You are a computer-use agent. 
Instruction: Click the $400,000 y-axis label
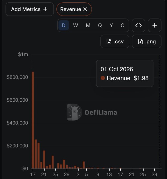(17, 123)
